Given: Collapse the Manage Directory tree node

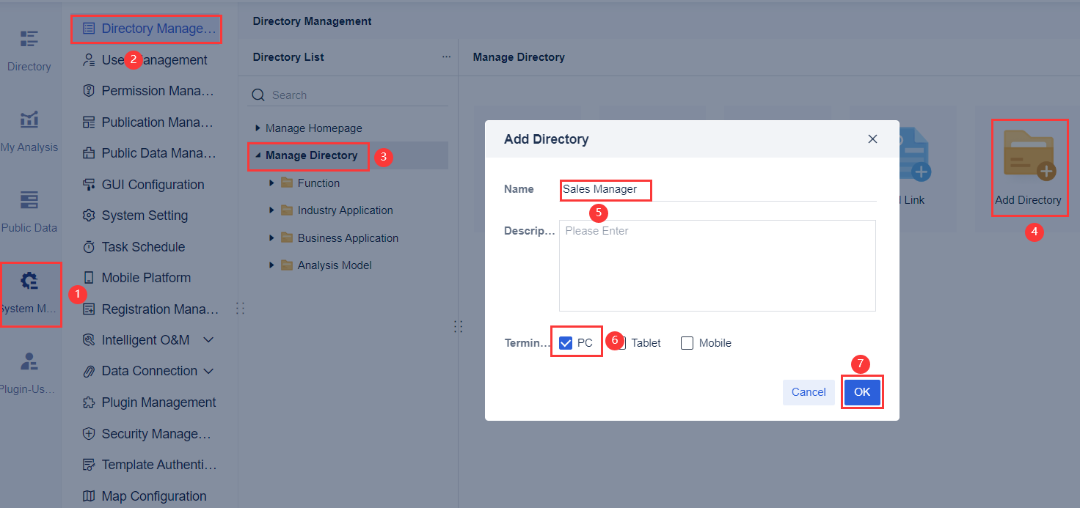Looking at the screenshot, I should point(258,155).
